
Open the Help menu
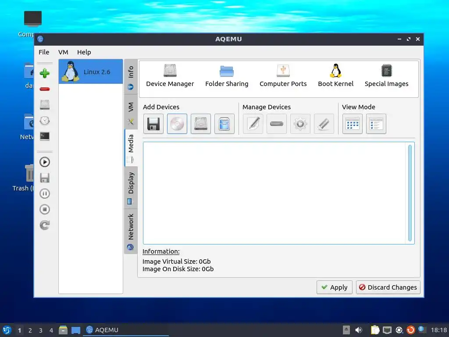[x=84, y=52]
